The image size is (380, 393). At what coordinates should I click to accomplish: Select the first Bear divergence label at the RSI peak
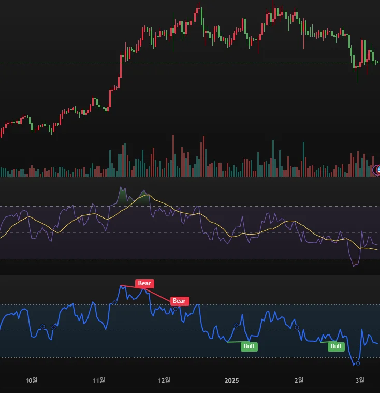pos(144,283)
